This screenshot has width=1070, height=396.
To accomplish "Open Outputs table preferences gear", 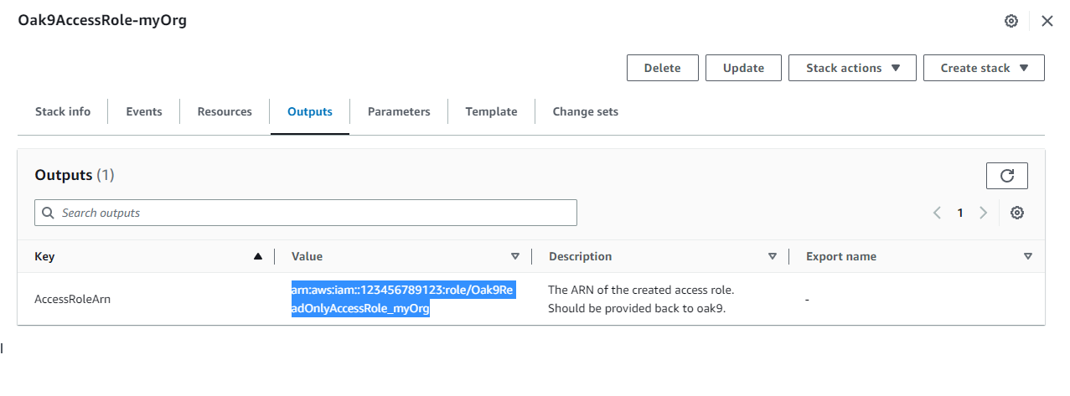I will pyautogui.click(x=1017, y=213).
